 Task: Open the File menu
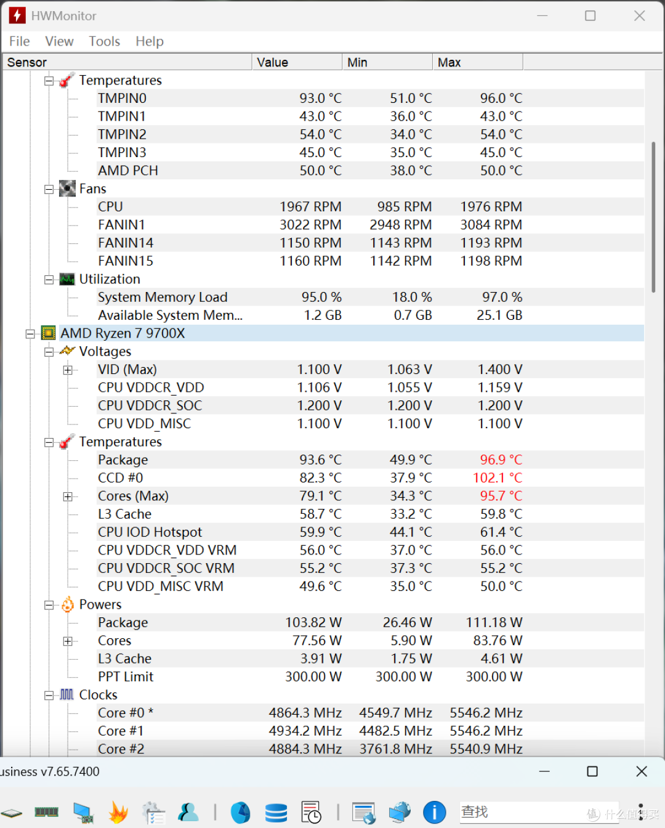click(19, 41)
